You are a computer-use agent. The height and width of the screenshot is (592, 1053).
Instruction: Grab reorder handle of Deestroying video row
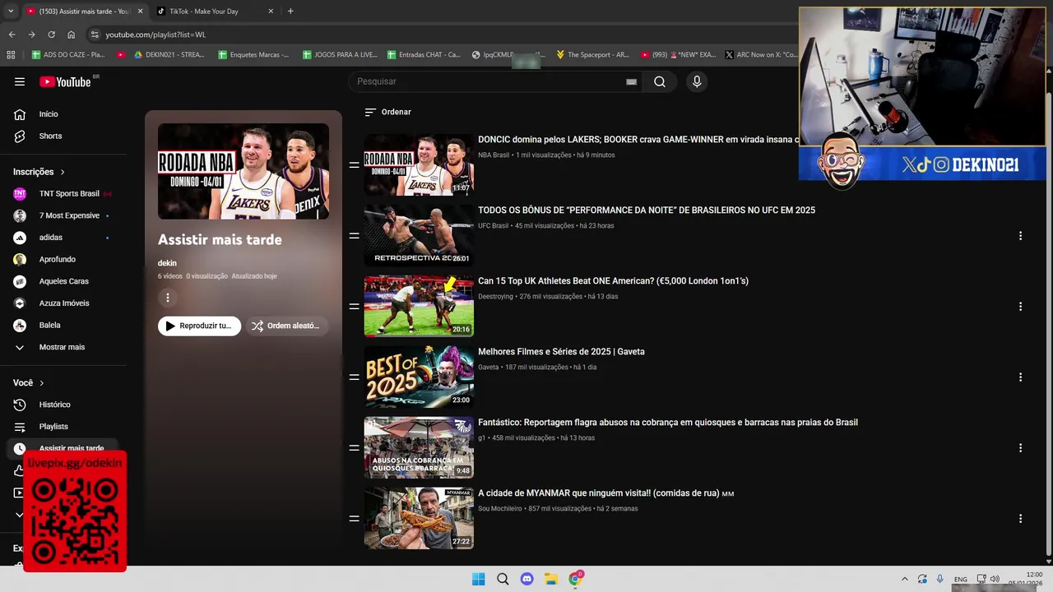tap(354, 306)
